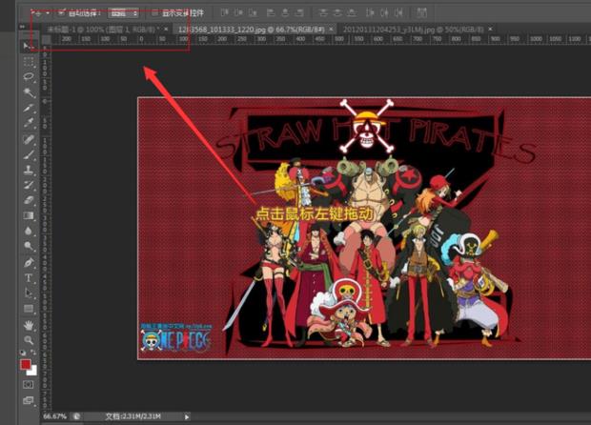The width and height of the screenshot is (591, 425).
Task: Select the Zoom tool in toolbox
Action: click(29, 339)
